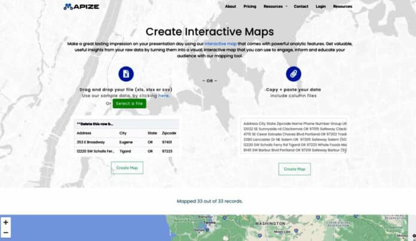Viewport: 416px width, 241px height.
Task: Go to the Pricing page
Action: (x=250, y=7)
